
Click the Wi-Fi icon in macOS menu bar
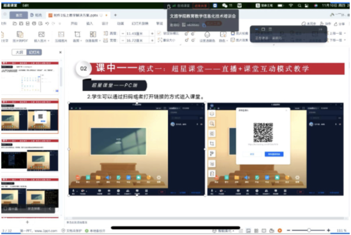(291, 5)
